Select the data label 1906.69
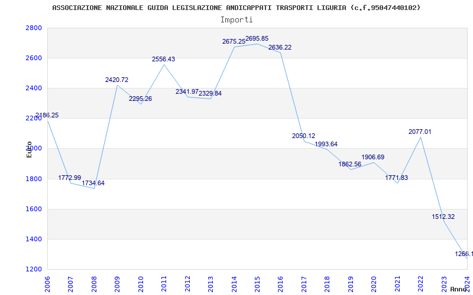 [373, 157]
